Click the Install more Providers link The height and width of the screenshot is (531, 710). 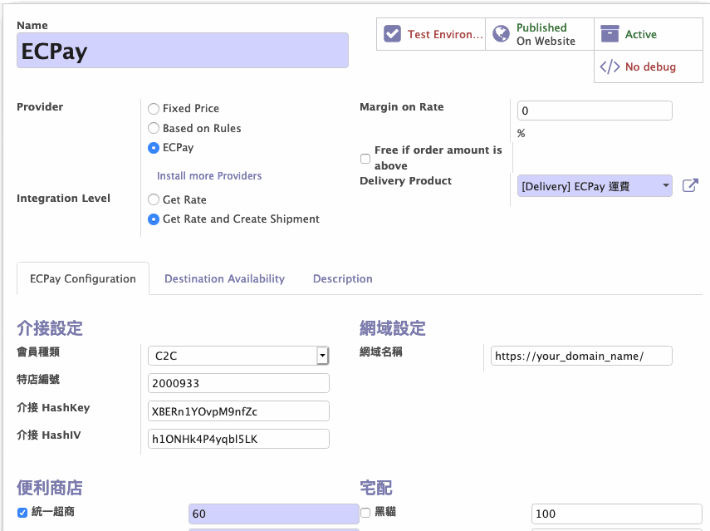(x=209, y=176)
